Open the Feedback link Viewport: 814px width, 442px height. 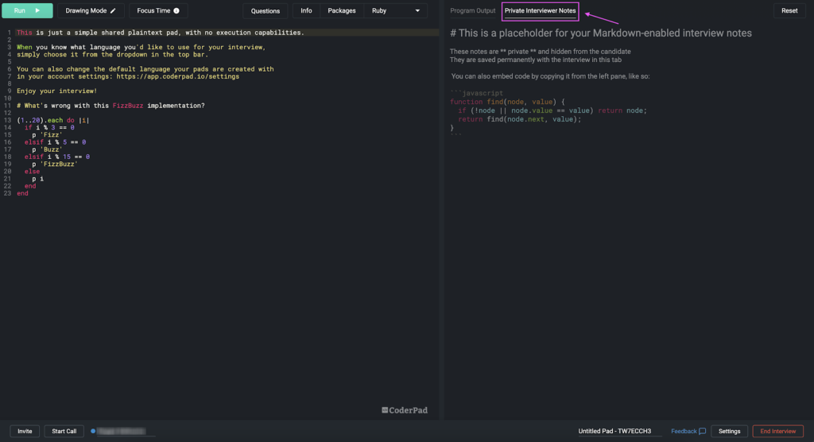pyautogui.click(x=688, y=431)
